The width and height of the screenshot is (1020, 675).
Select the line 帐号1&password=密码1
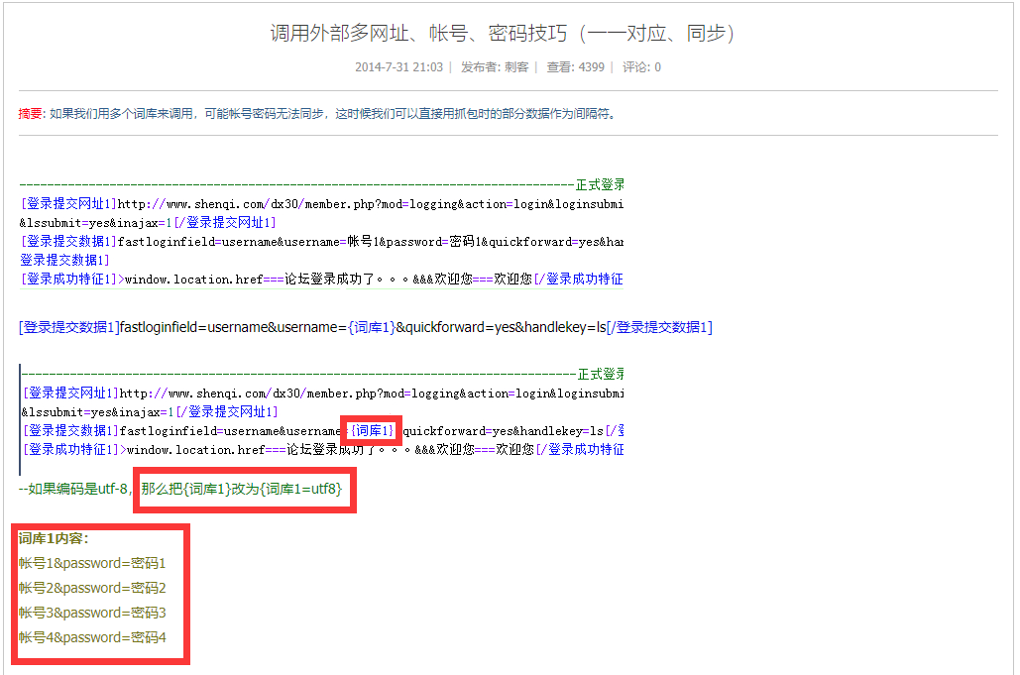[92, 562]
